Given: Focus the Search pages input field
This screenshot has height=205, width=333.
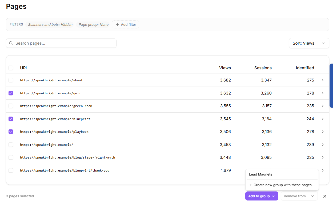Looking at the screenshot, I should pyautogui.click(x=61, y=43).
